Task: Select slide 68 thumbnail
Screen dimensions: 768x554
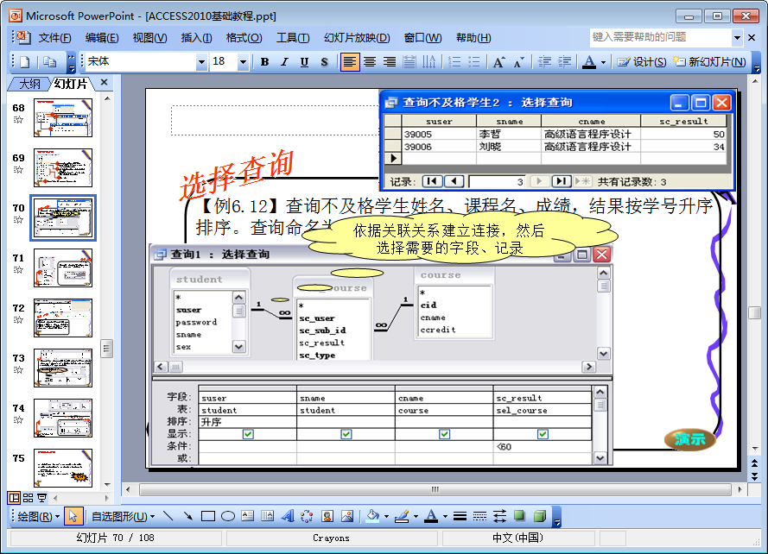Action: click(x=63, y=117)
